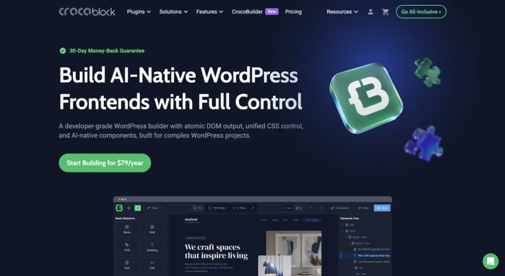Image resolution: width=505 pixels, height=276 pixels.
Task: Click Go All-Inclusive button
Action: [x=421, y=12]
